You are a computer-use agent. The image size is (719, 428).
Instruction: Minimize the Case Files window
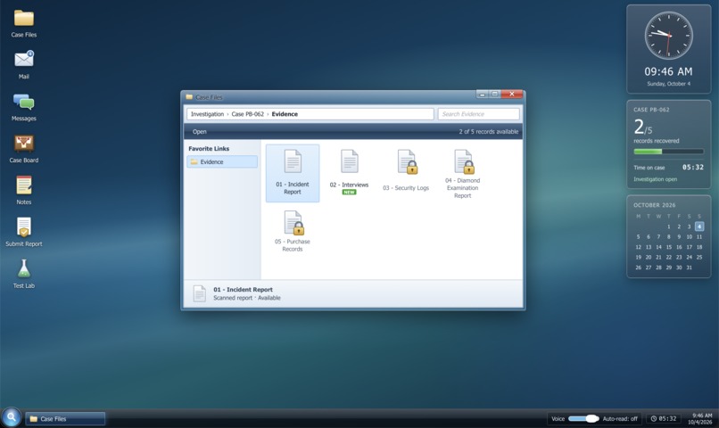[x=482, y=94]
